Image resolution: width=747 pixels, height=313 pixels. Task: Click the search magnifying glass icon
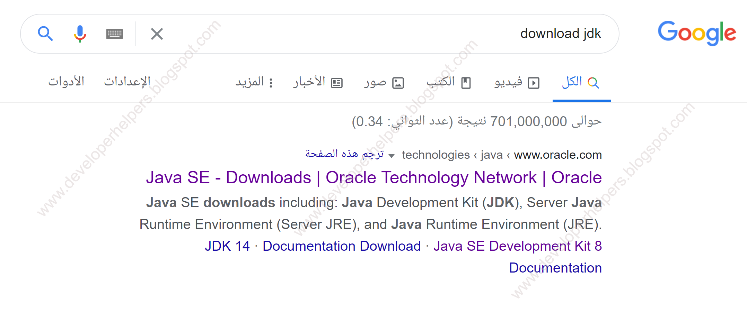coord(45,34)
